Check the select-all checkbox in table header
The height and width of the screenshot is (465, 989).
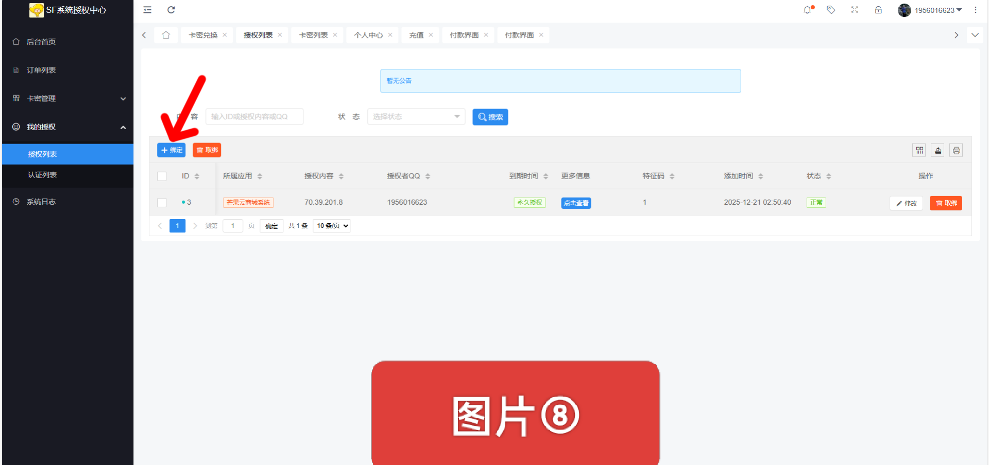click(x=162, y=176)
